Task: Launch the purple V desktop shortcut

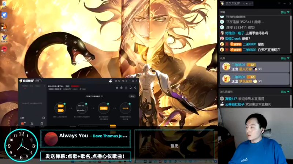Action: tap(4, 38)
